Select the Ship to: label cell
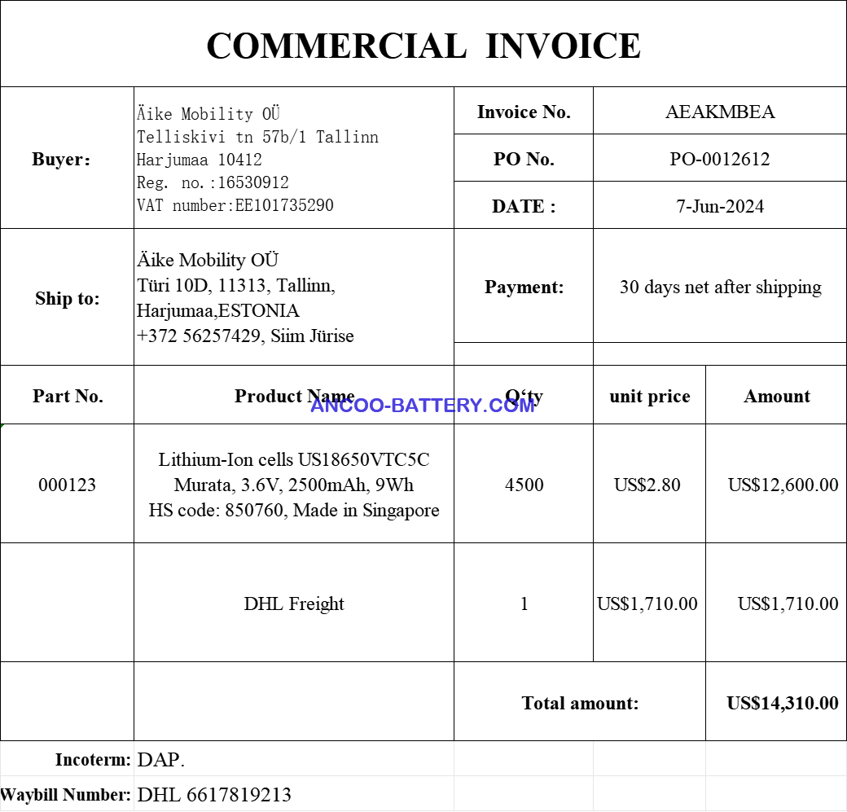The image size is (847, 812). (x=67, y=297)
